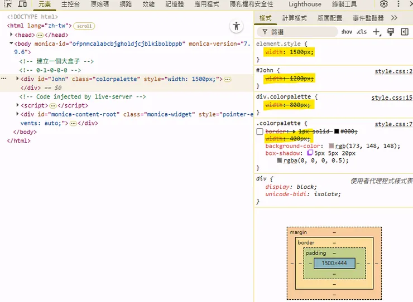Select the 樣式 styles sub-tab
Image resolution: width=413 pixels, height=302 pixels.
(265, 18)
